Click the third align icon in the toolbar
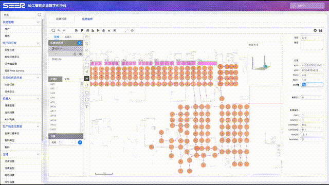The width and height of the screenshot is (329, 185). [x=87, y=30]
